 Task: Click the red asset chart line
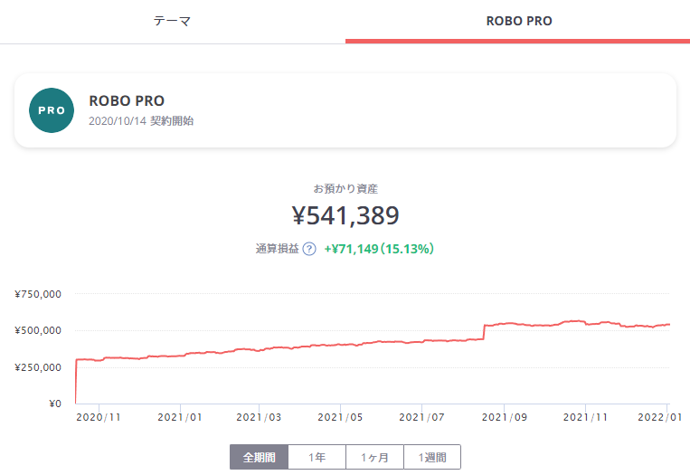coord(362,345)
